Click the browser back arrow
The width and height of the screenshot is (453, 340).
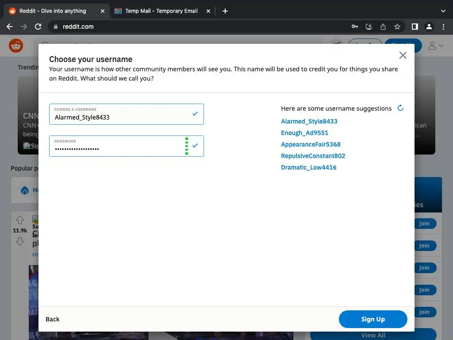point(10,27)
